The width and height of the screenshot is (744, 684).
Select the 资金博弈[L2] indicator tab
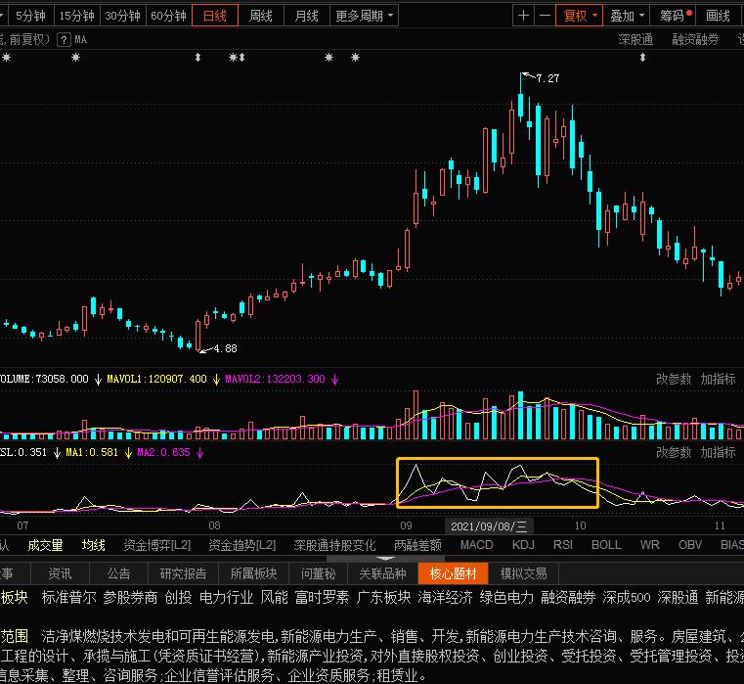click(x=157, y=545)
